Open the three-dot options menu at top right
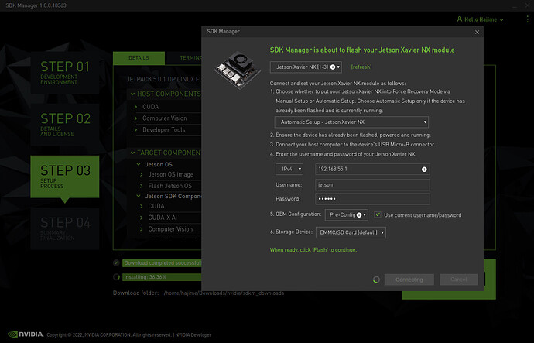534x343 pixels. (x=527, y=19)
